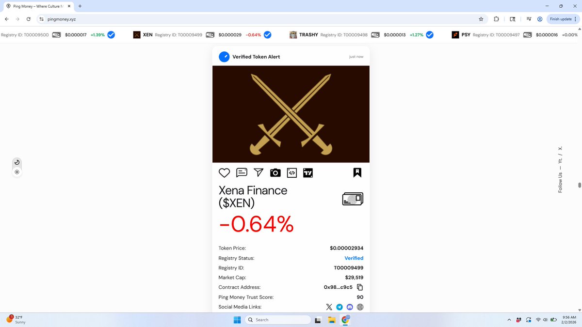Open the weather widget showing 32°F
The width and height of the screenshot is (582, 327).
pyautogui.click(x=16, y=319)
